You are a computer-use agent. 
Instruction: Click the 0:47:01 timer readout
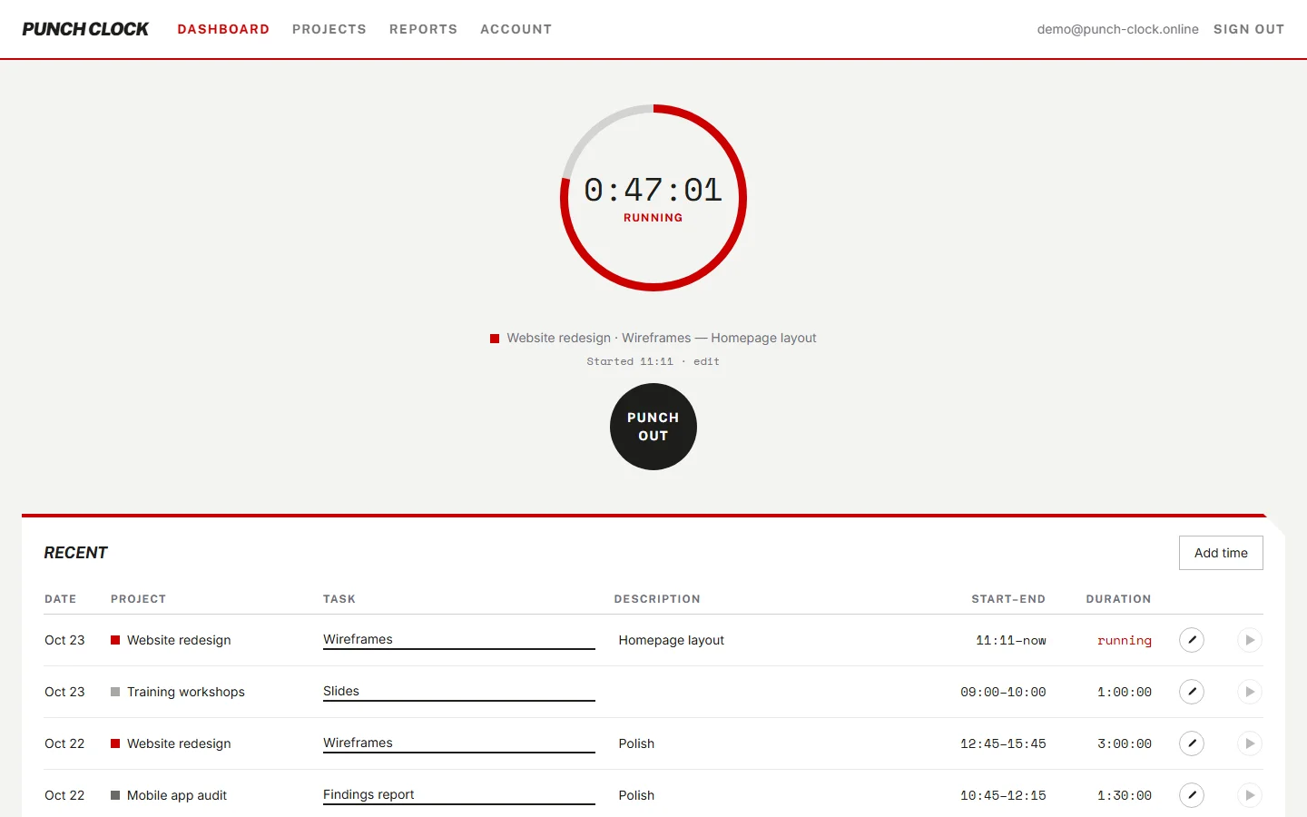[653, 190]
